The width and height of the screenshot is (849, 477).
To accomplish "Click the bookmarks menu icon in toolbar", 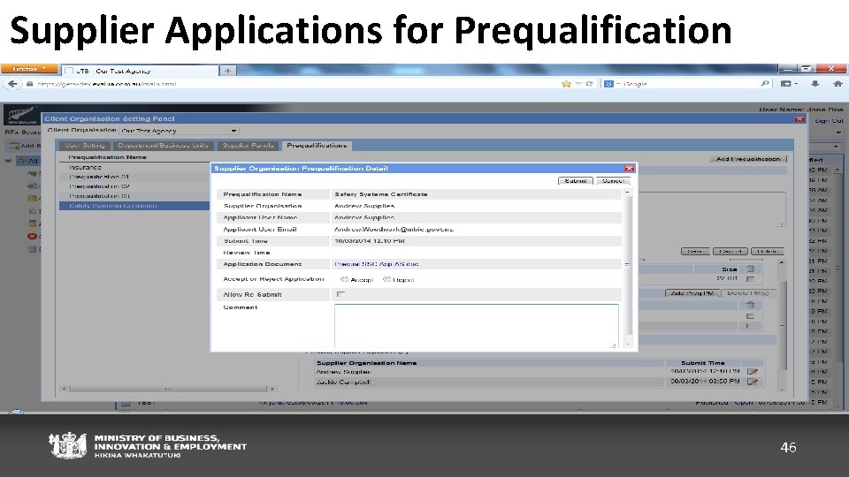I will point(788,83).
